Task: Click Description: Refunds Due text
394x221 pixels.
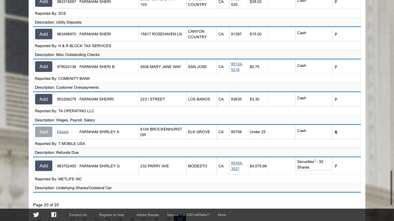Action: click(57, 153)
